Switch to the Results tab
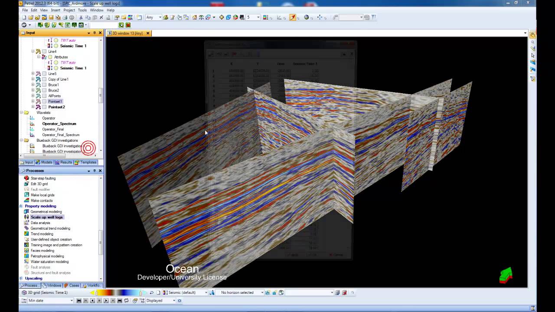The image size is (555, 312). (63, 162)
